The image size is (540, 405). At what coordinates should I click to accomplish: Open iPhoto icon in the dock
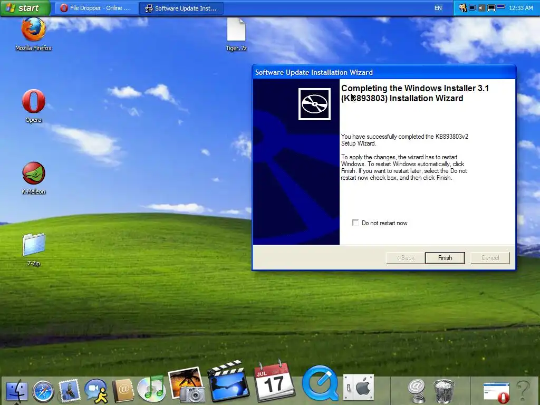point(187,384)
